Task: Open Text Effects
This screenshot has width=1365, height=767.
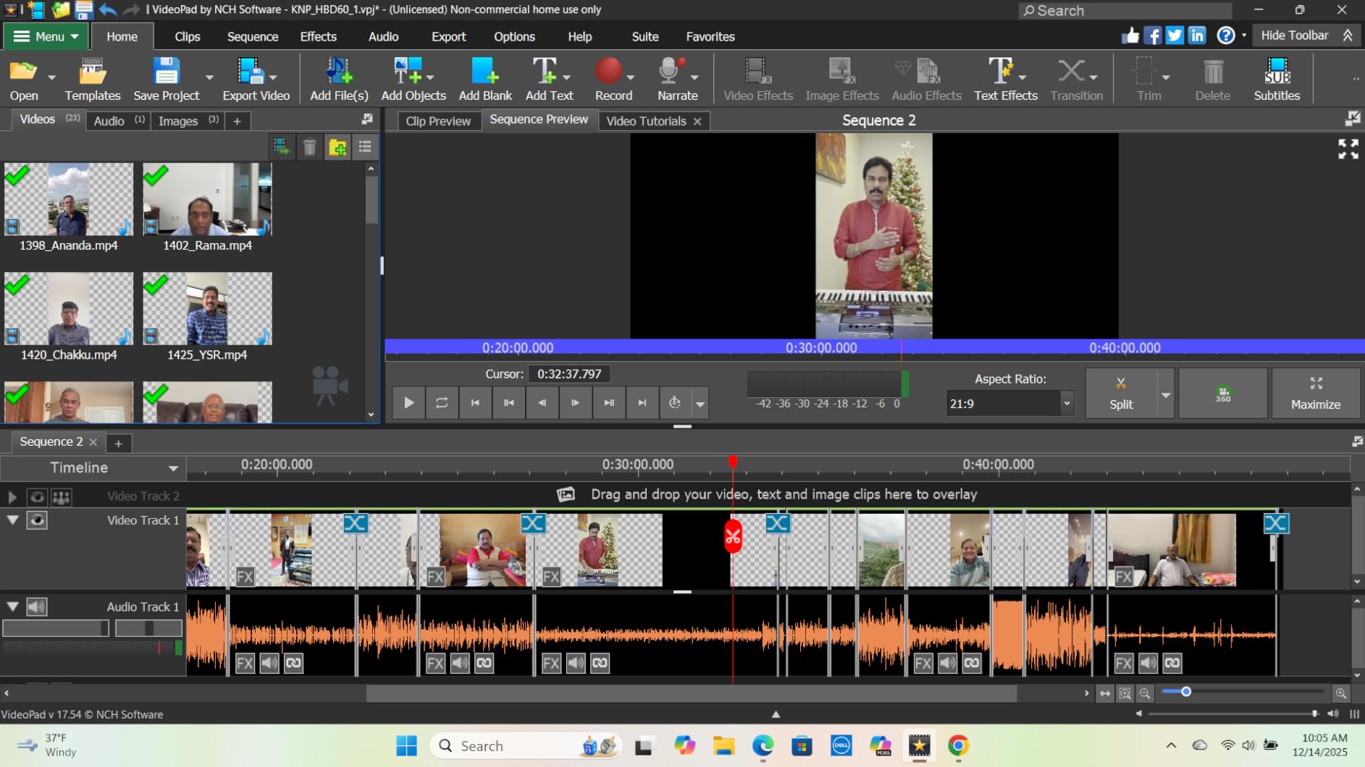Action: [1005, 79]
